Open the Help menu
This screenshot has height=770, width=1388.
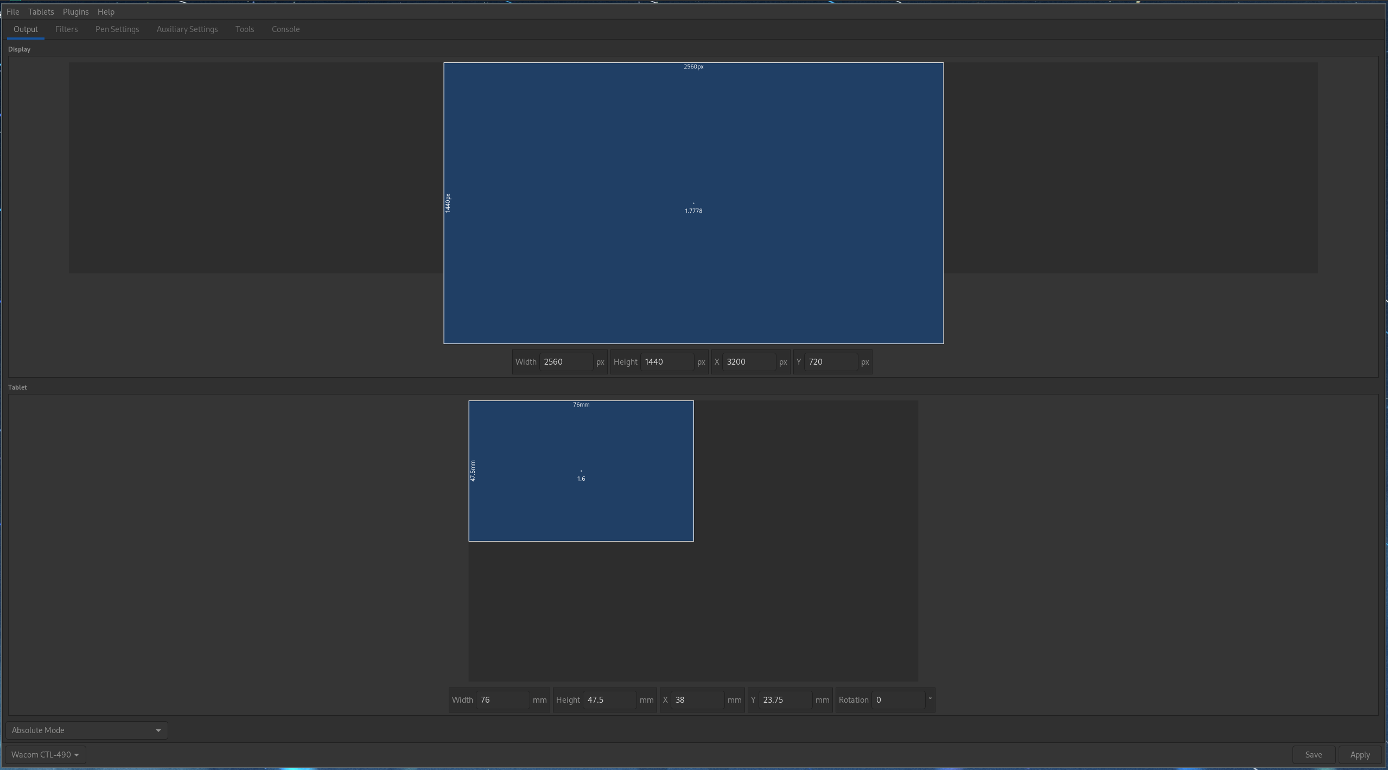106,11
